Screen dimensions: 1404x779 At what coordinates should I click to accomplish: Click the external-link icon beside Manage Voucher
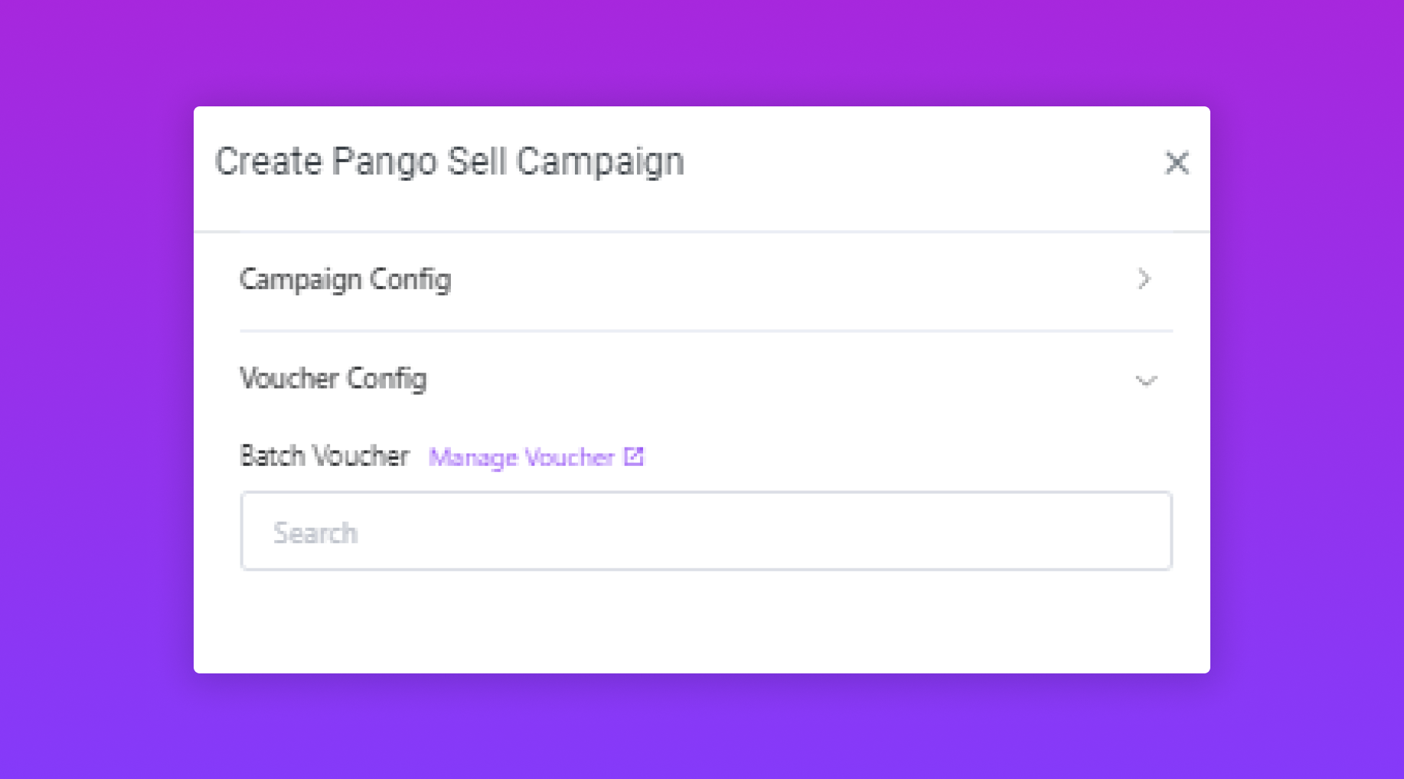[x=634, y=457]
